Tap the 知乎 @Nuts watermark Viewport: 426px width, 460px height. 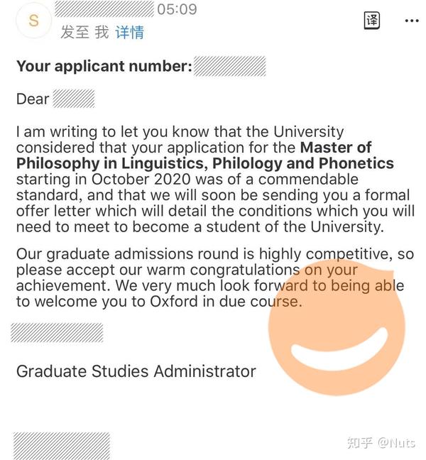pos(381,443)
